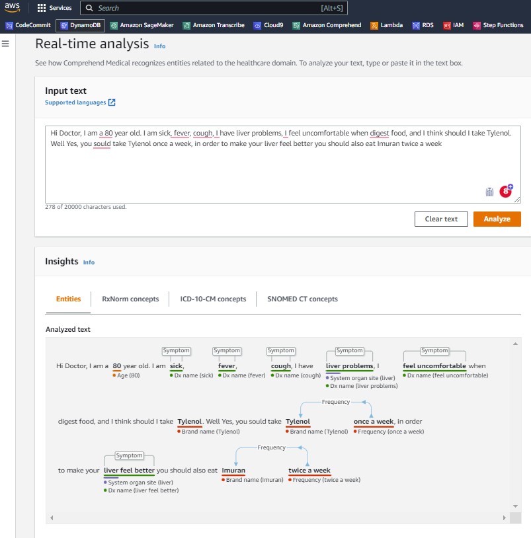This screenshot has width=531, height=538.
Task: Click the text box resize handle corner
Action: (x=517, y=200)
